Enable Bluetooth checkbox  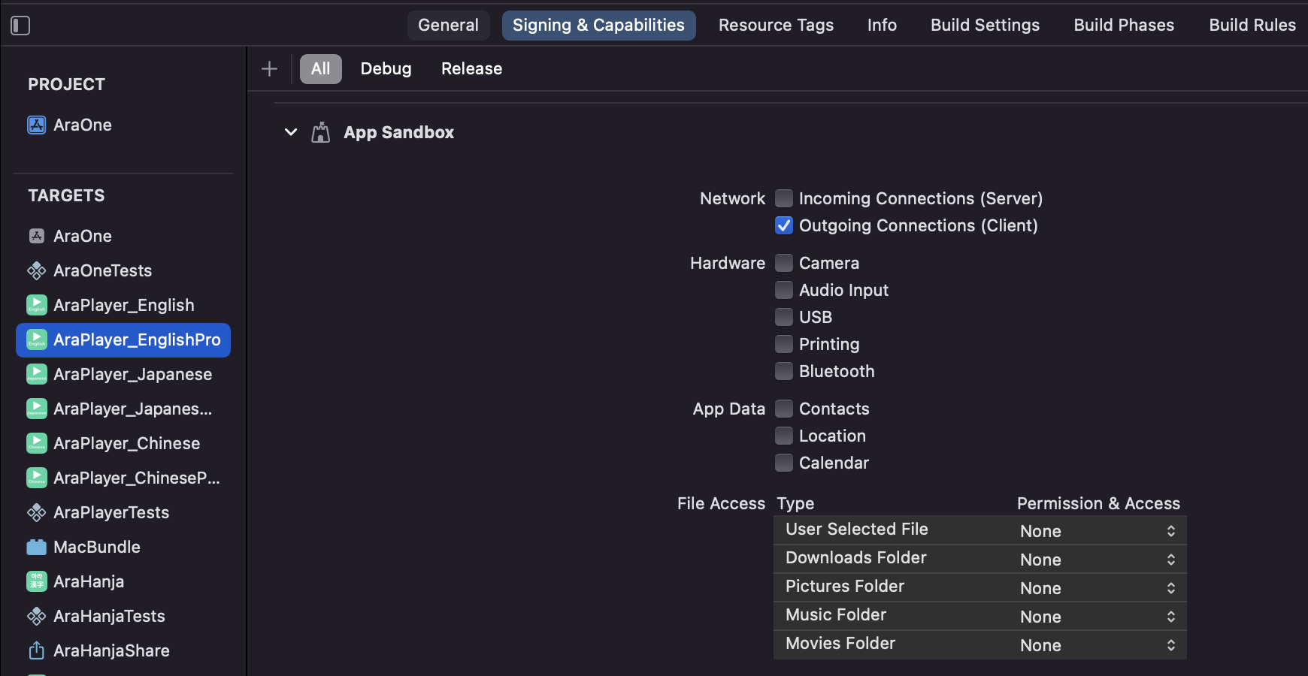[x=784, y=371]
